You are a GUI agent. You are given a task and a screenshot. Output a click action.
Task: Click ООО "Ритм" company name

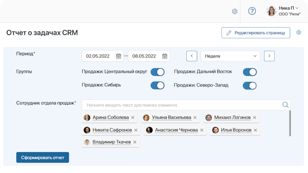pos(289,14)
